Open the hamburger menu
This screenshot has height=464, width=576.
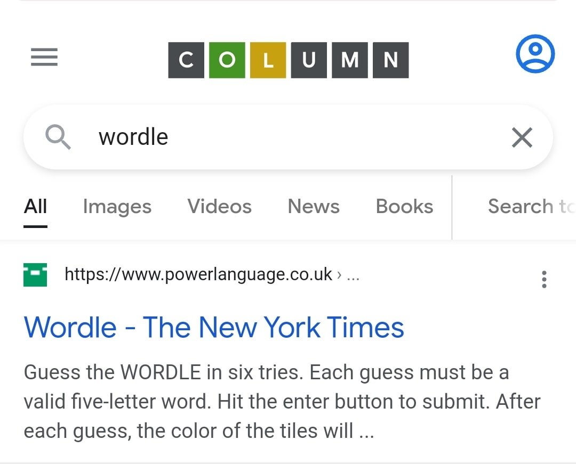coord(44,57)
